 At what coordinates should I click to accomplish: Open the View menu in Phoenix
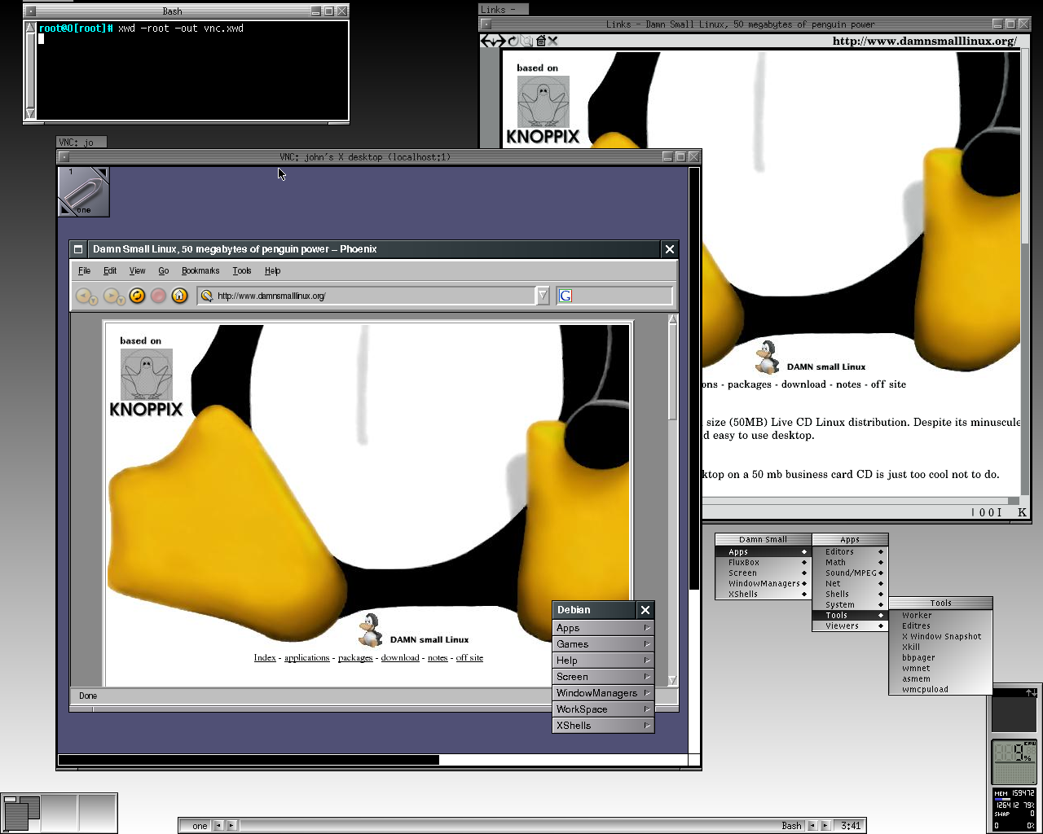tap(137, 270)
